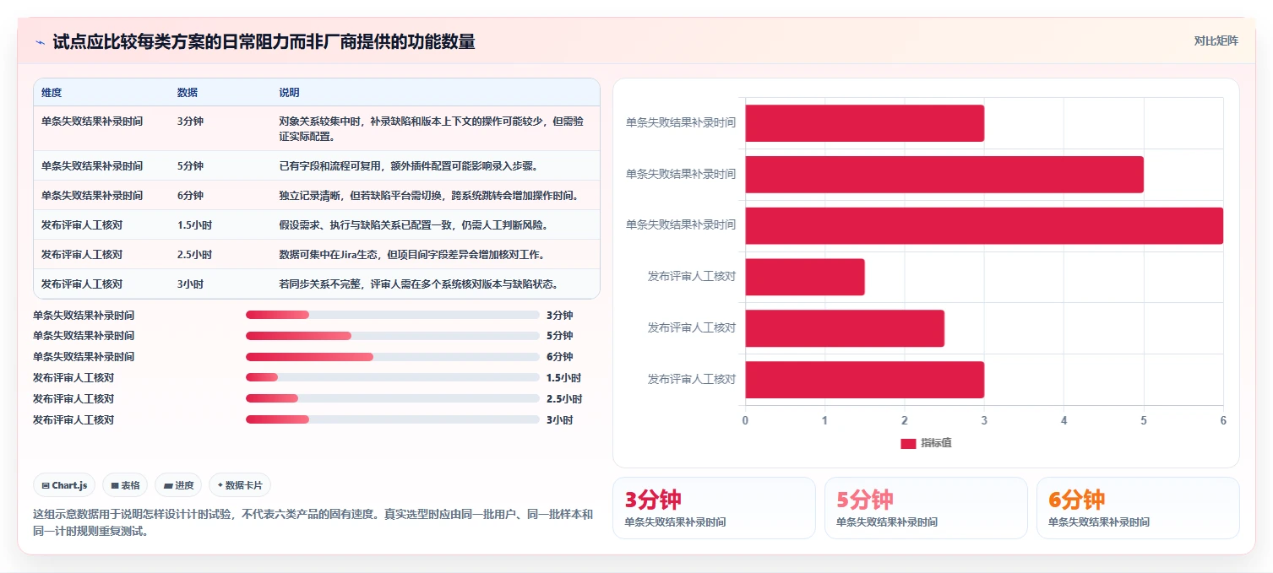Click the x-axis tick label 4
This screenshot has height=573, width=1273.
pyautogui.click(x=1064, y=420)
